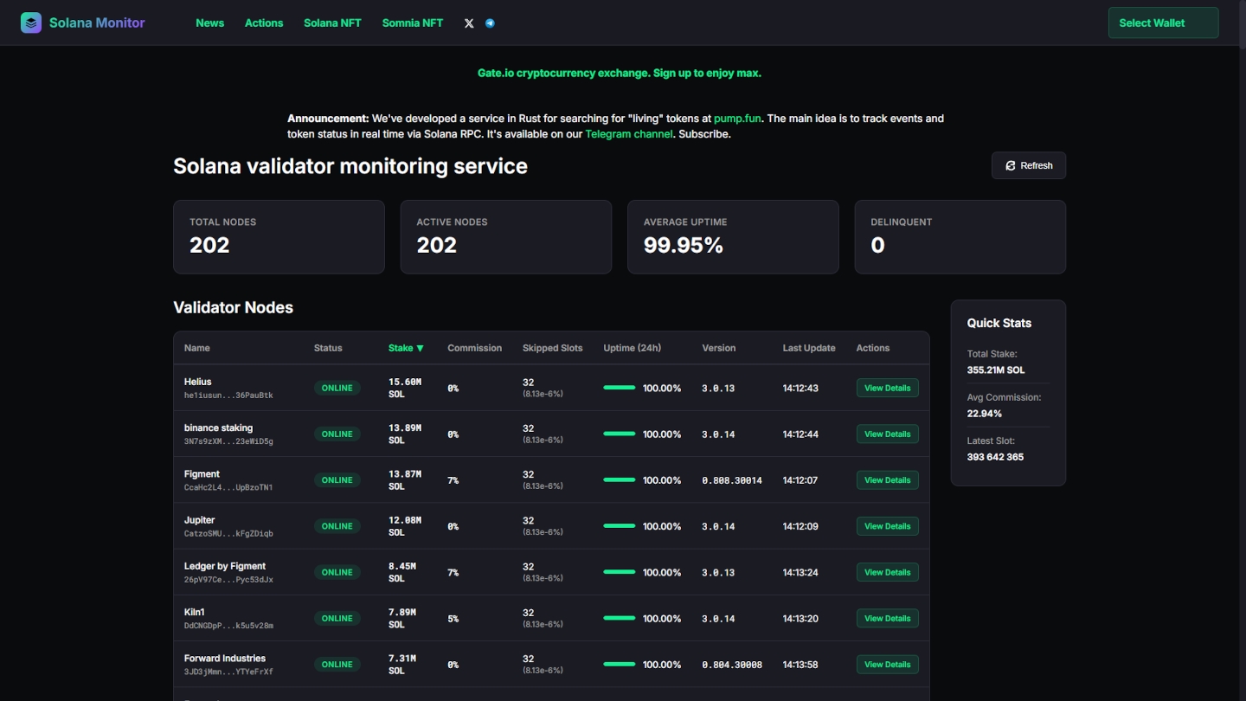Click last update time 14:12:43
1246x701 pixels.
click(x=800, y=388)
